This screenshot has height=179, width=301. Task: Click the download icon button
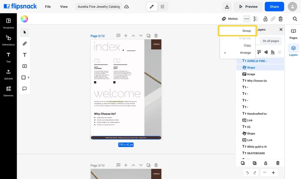click(x=227, y=6)
